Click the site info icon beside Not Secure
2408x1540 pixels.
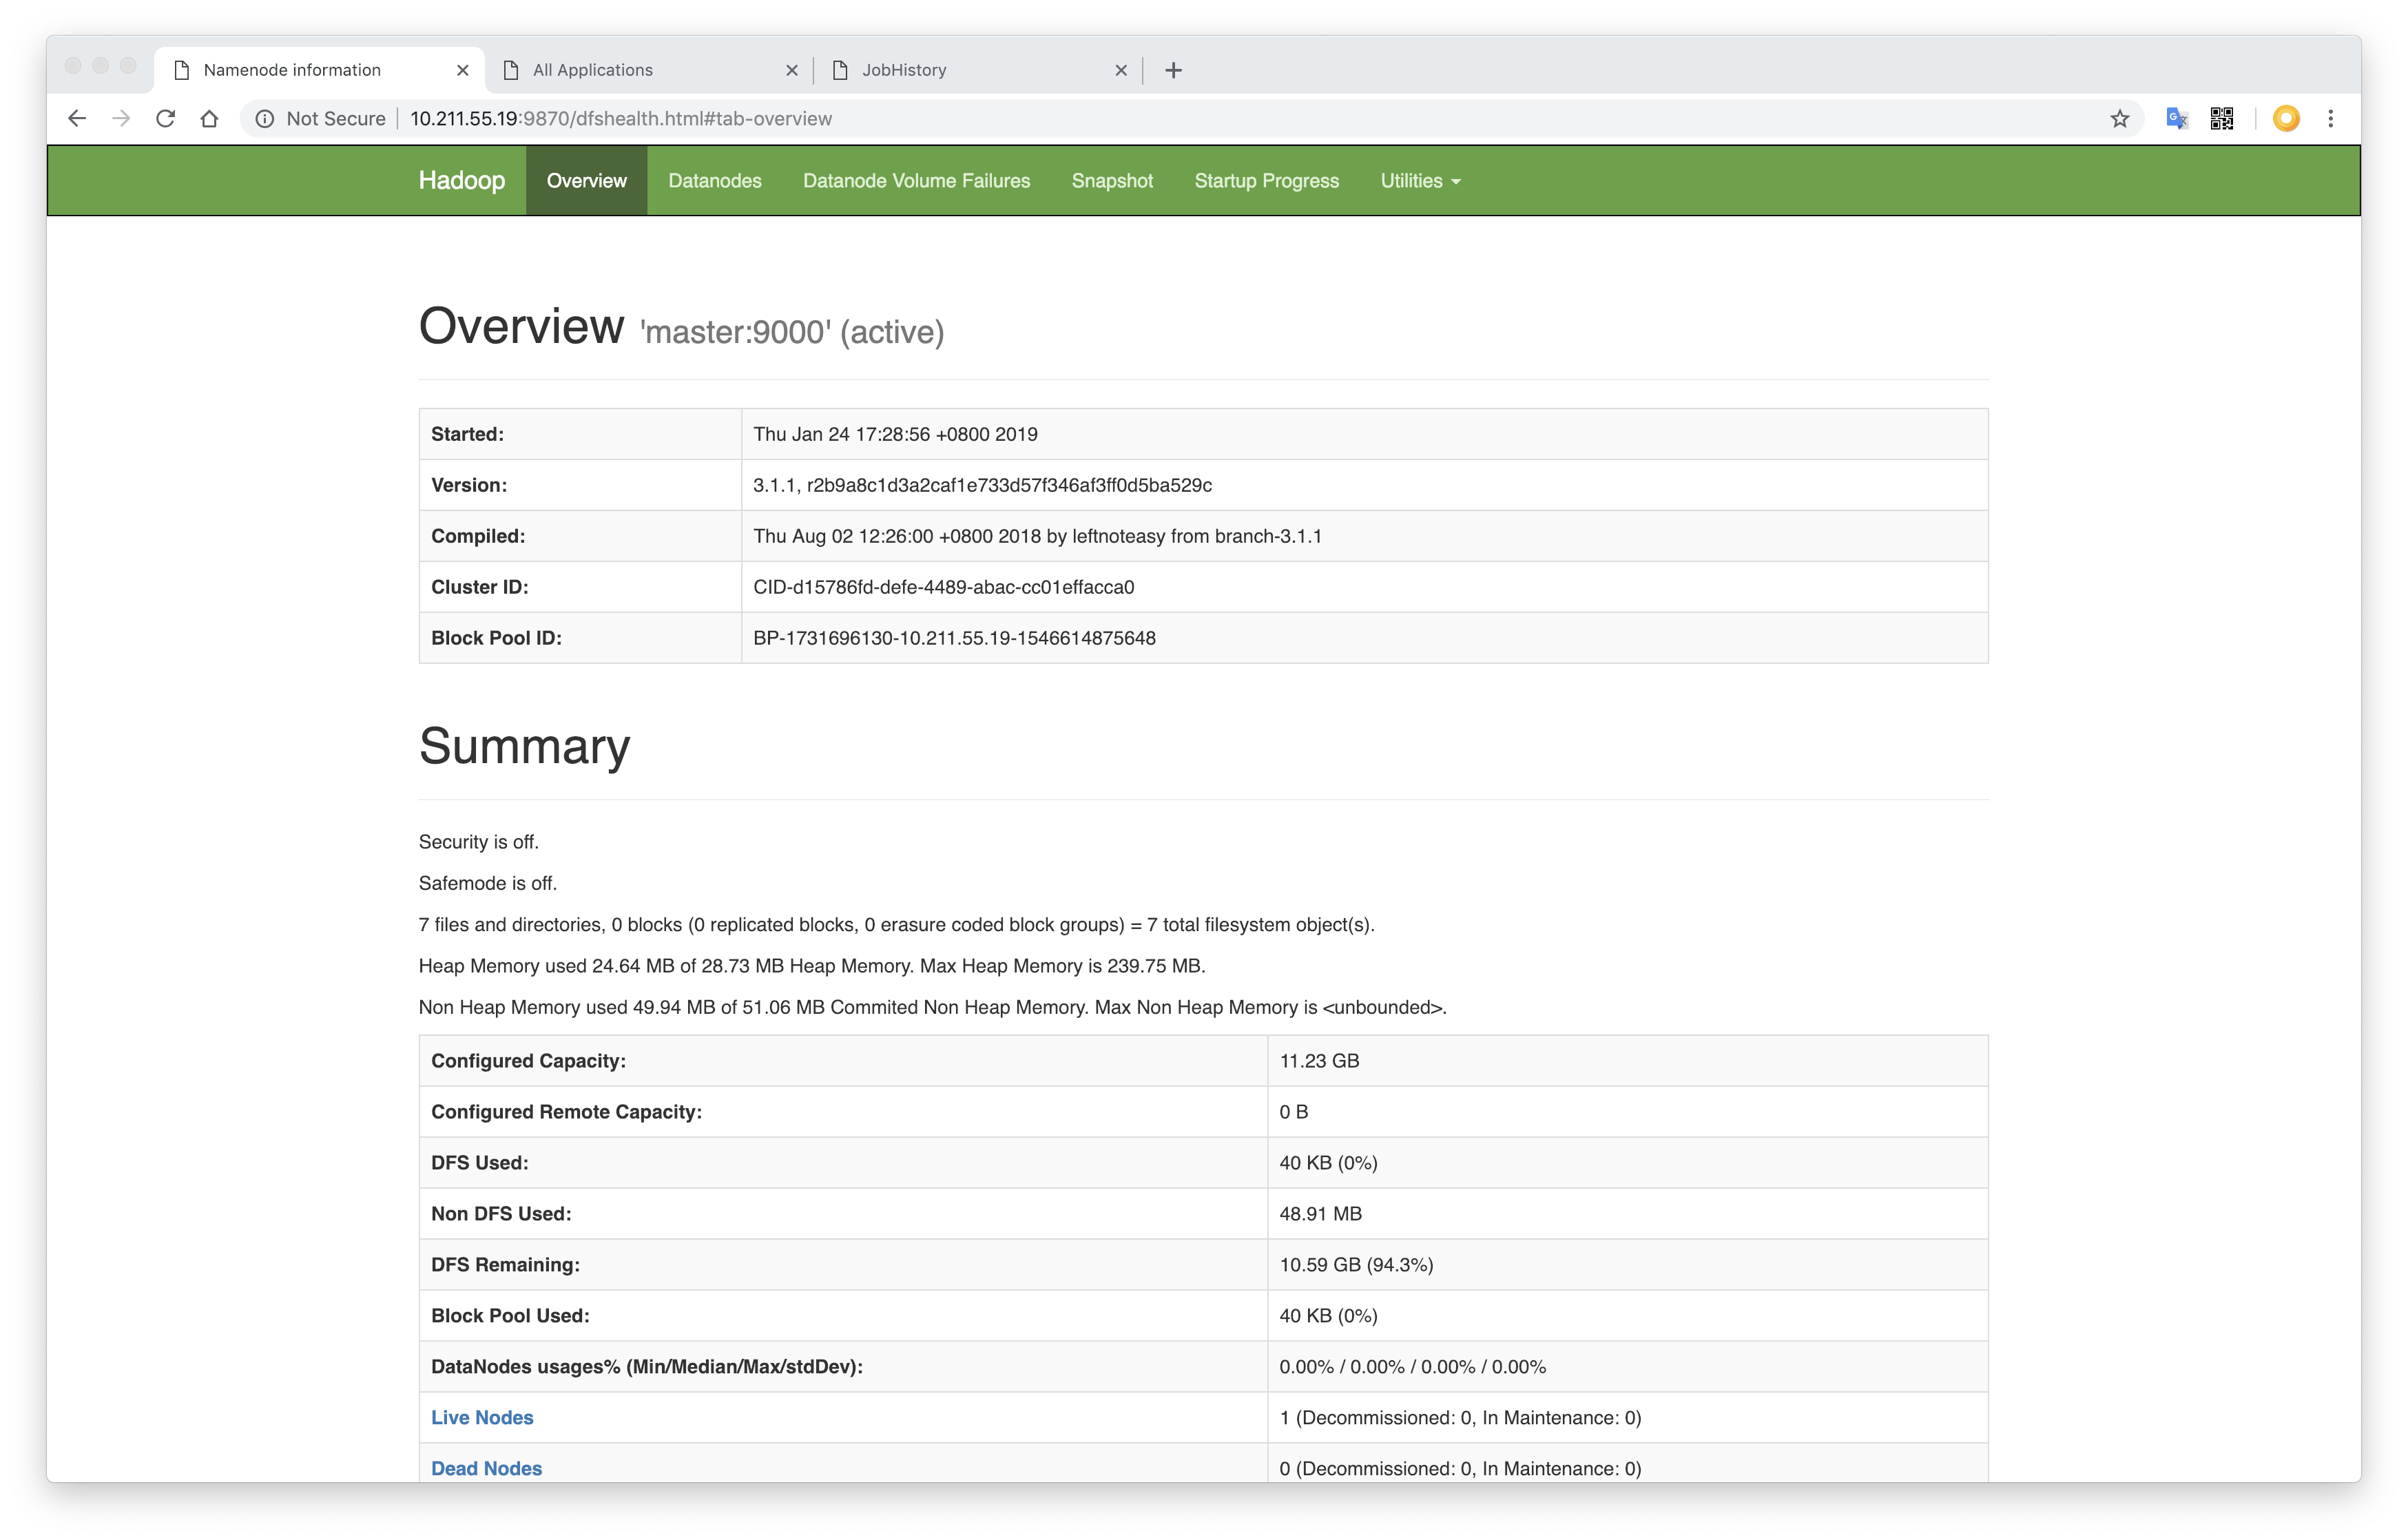[265, 119]
